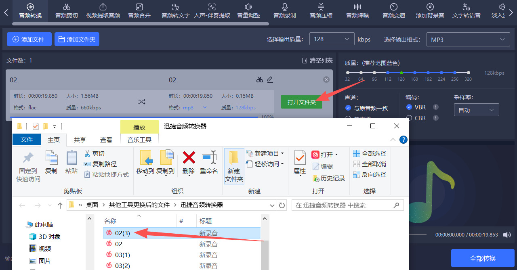Expand the 打开 dropdown arrow in Explorer
Screen dimensions: 517x270
click(x=336, y=155)
